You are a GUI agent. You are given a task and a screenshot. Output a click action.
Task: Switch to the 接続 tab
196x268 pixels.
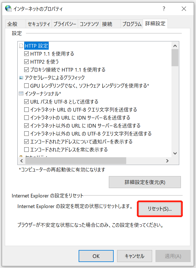point(110,24)
